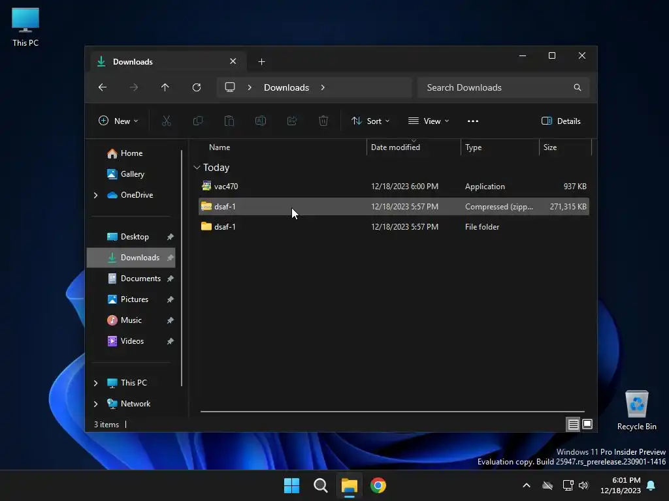Screen dimensions: 669x501
Task: Open the Windows Start menu
Action: pos(292,485)
